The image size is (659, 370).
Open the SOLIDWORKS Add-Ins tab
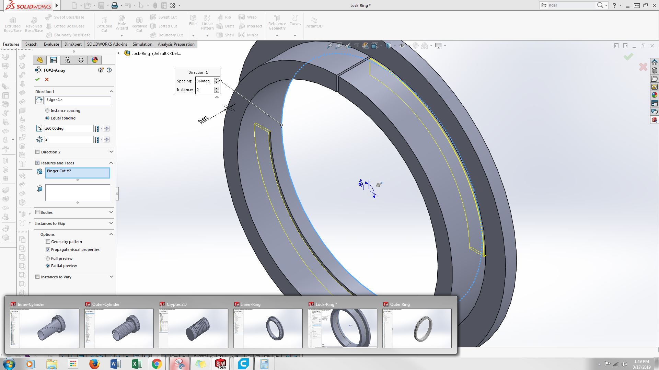point(107,44)
